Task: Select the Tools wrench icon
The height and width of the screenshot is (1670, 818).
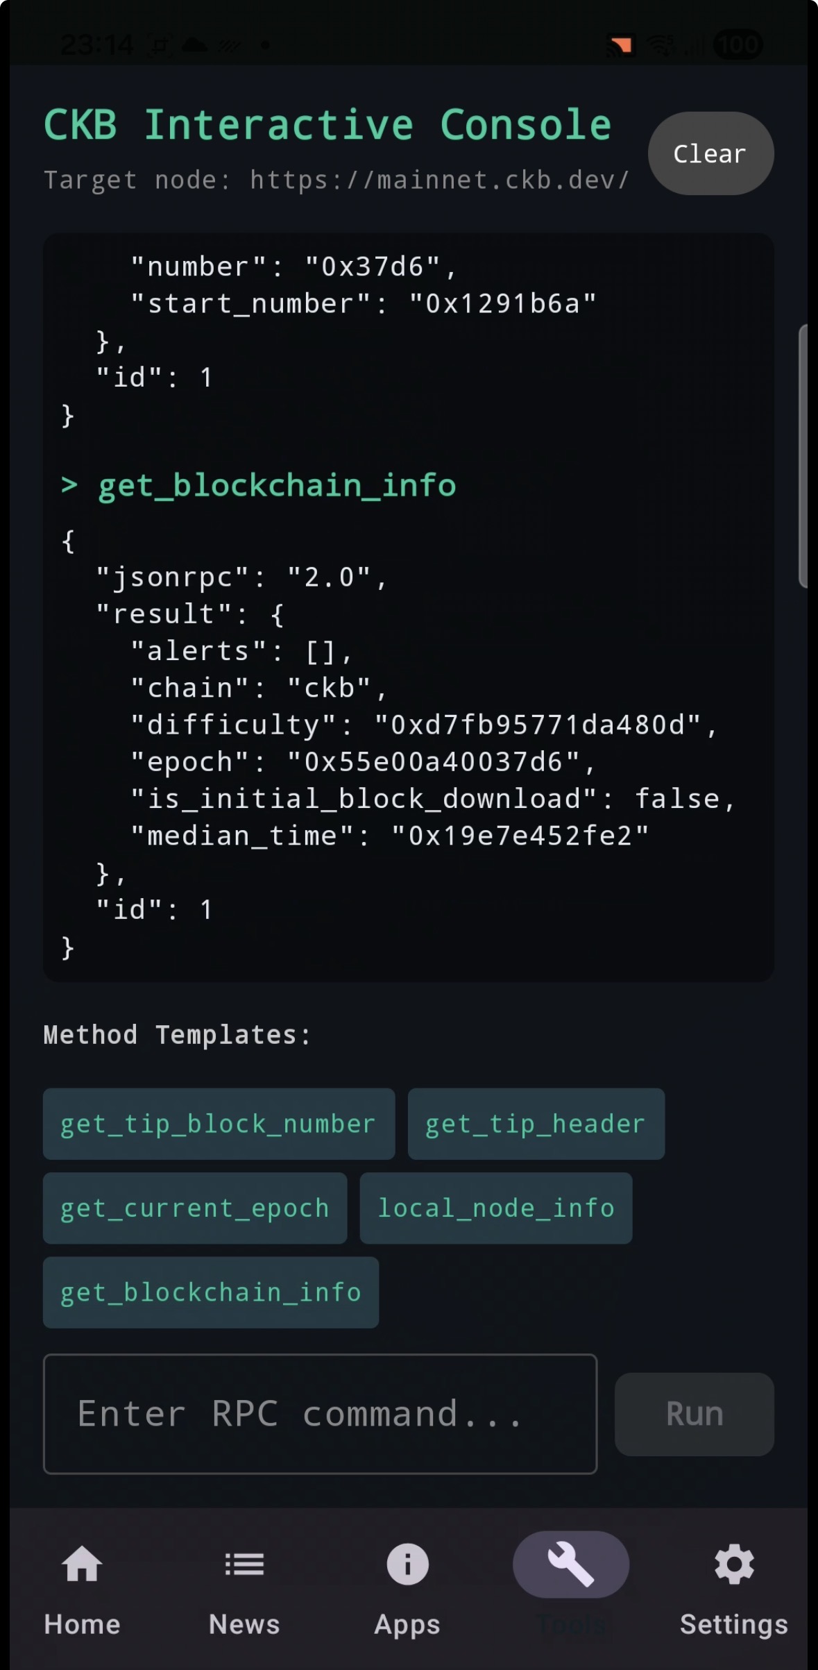Action: 571,1564
